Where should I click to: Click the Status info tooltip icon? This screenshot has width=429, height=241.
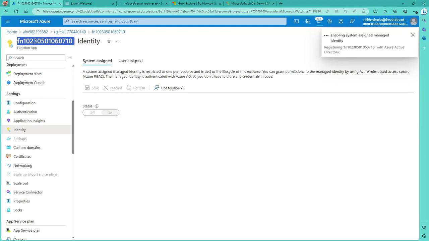(x=97, y=106)
